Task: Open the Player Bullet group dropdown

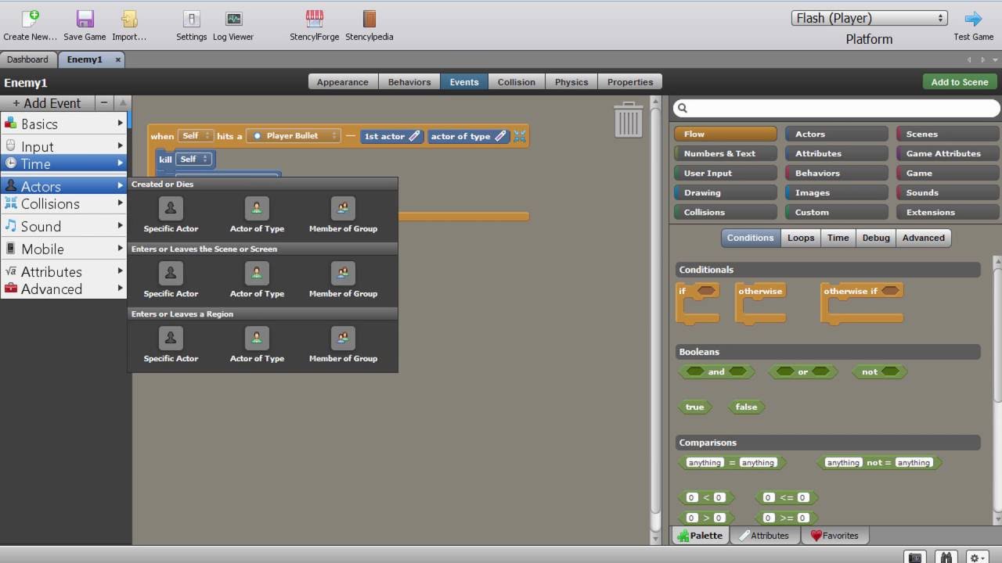Action: (x=294, y=135)
